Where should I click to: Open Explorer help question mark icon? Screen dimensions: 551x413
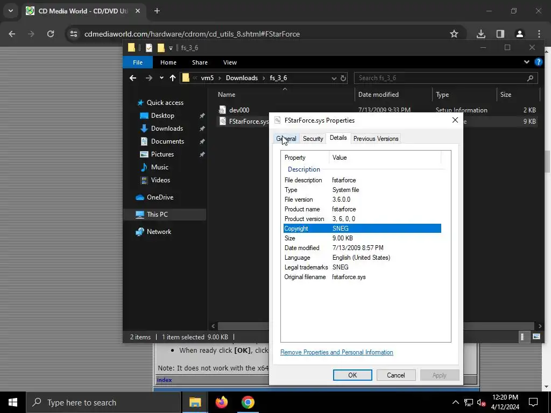point(538,62)
